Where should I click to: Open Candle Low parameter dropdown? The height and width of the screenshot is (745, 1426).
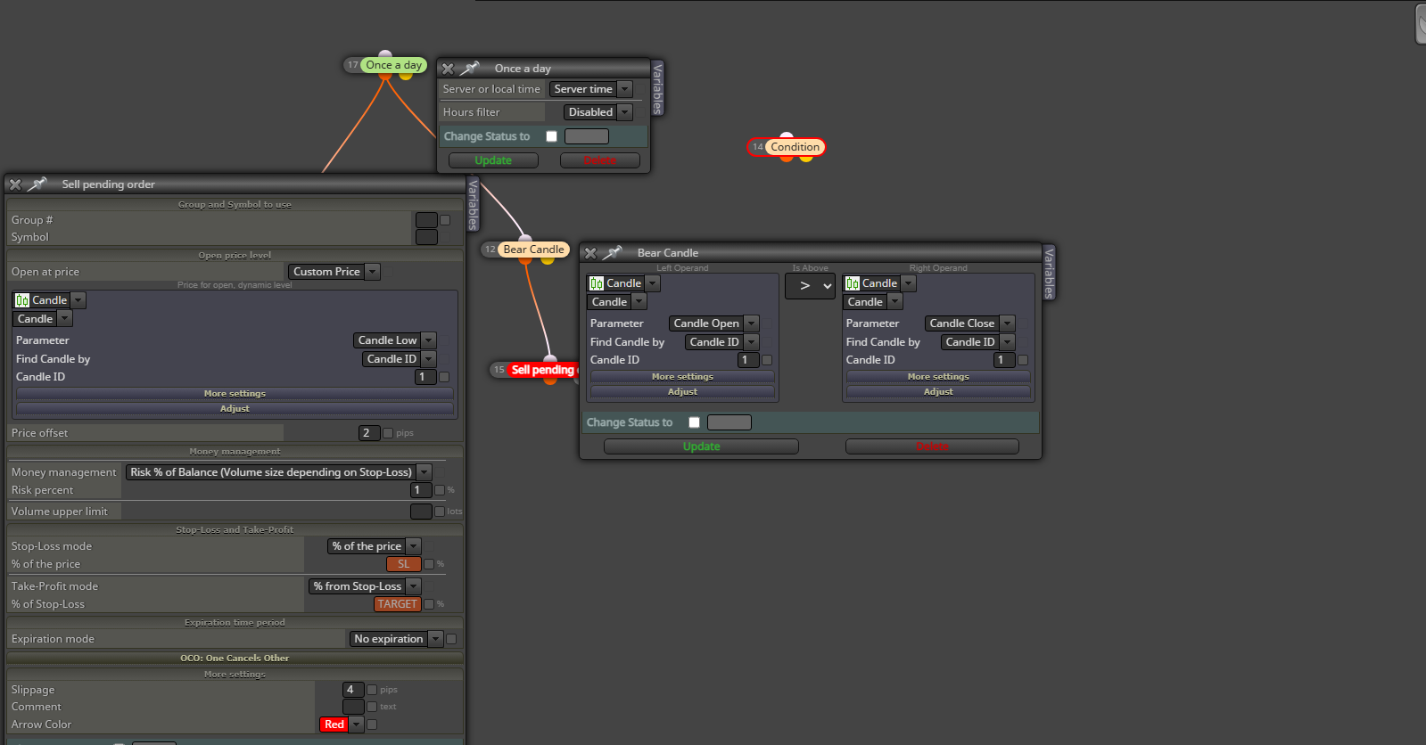pyautogui.click(x=394, y=340)
